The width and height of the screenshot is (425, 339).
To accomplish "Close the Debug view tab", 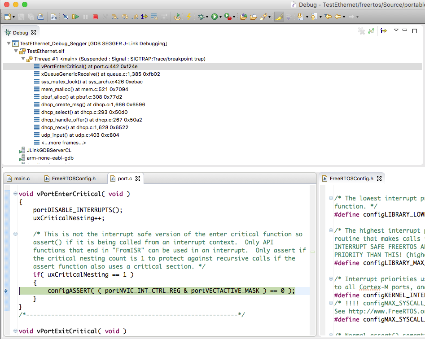I will pos(34,32).
